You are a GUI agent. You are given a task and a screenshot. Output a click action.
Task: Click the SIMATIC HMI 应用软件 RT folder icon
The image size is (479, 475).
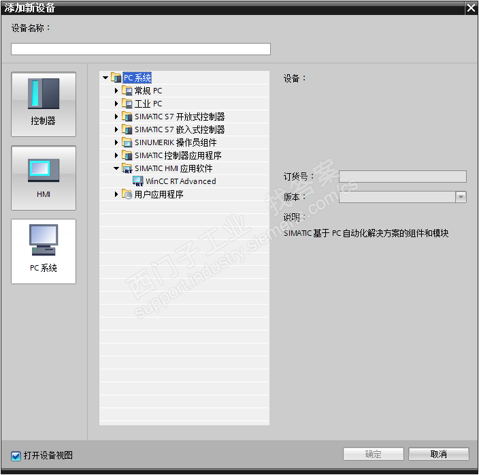pyautogui.click(x=127, y=168)
